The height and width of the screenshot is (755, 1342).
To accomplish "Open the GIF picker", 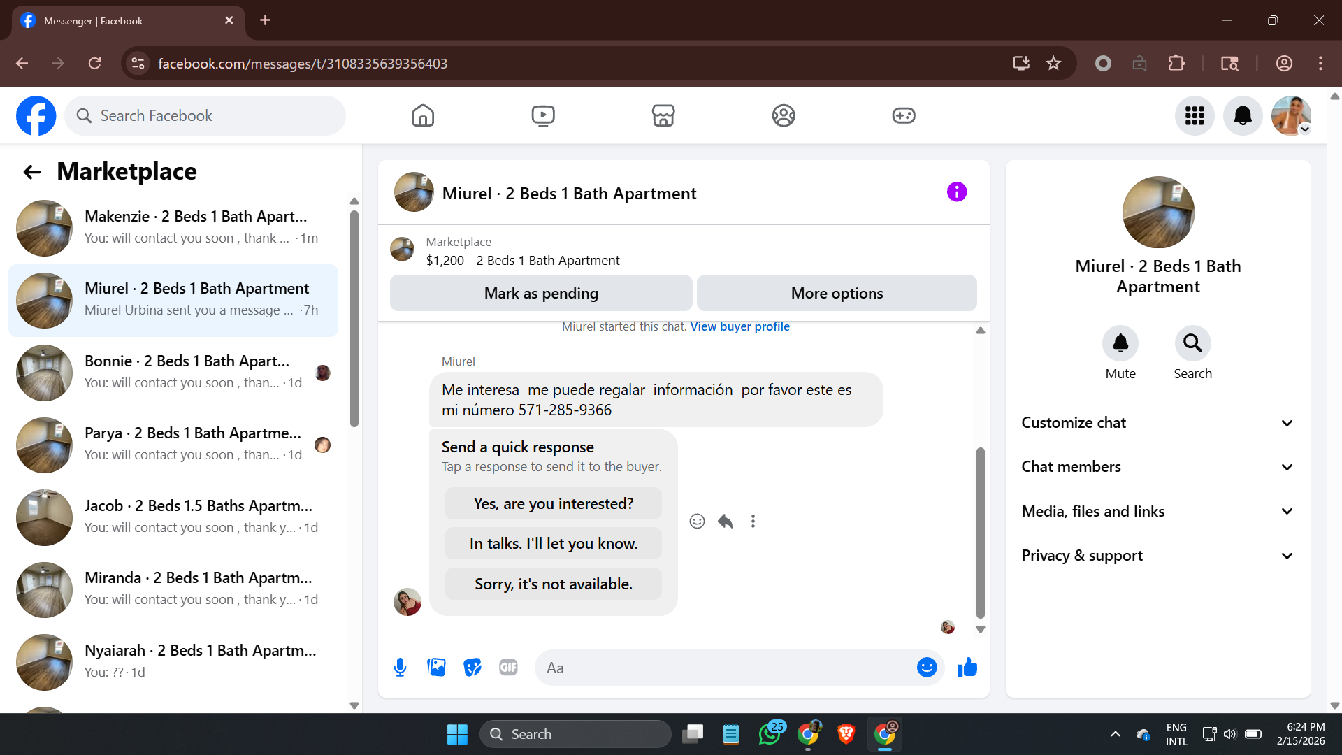I will [x=509, y=668].
